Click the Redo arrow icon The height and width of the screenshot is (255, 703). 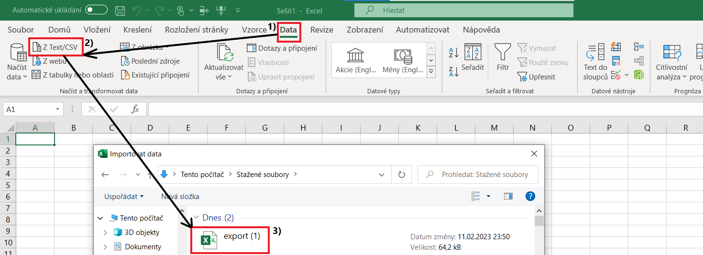(x=161, y=10)
